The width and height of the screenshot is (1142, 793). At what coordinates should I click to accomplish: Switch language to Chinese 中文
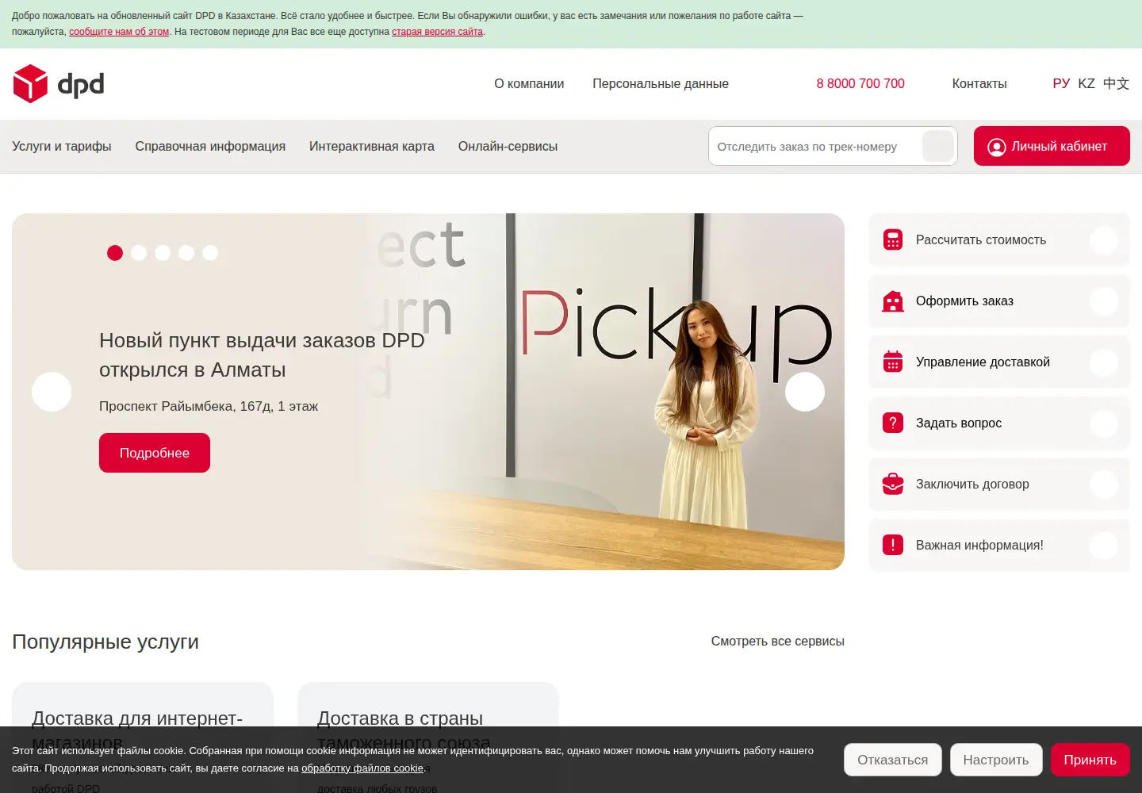1116,84
